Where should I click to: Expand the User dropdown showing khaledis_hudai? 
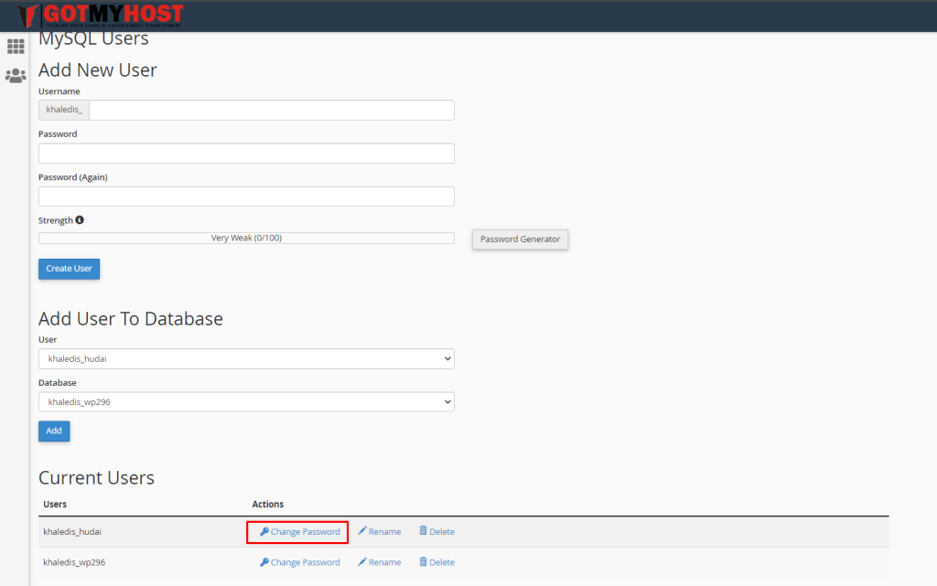click(x=246, y=359)
